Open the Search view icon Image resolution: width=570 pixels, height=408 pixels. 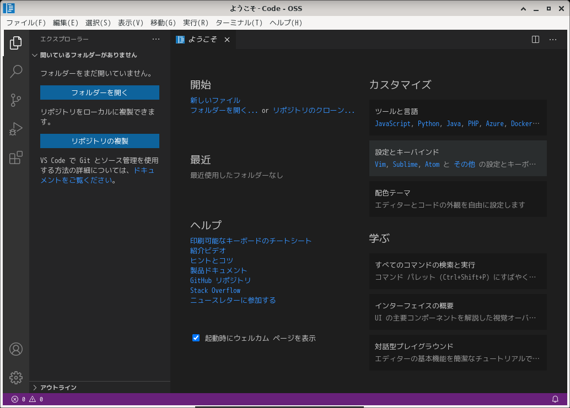coord(15,72)
